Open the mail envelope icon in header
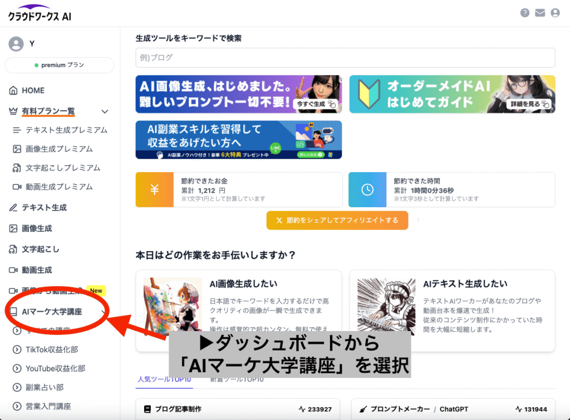Screen dimensions: 570x420 pyautogui.click(x=540, y=13)
